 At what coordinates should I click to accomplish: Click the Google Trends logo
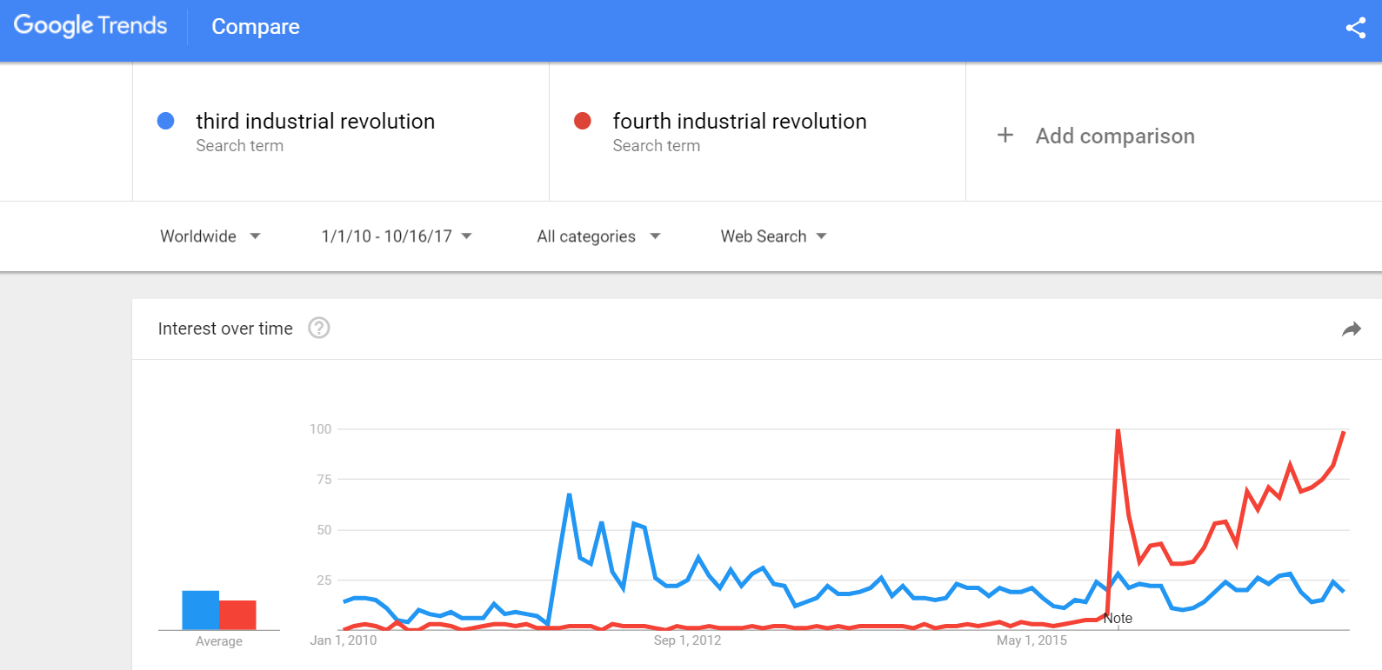point(90,25)
